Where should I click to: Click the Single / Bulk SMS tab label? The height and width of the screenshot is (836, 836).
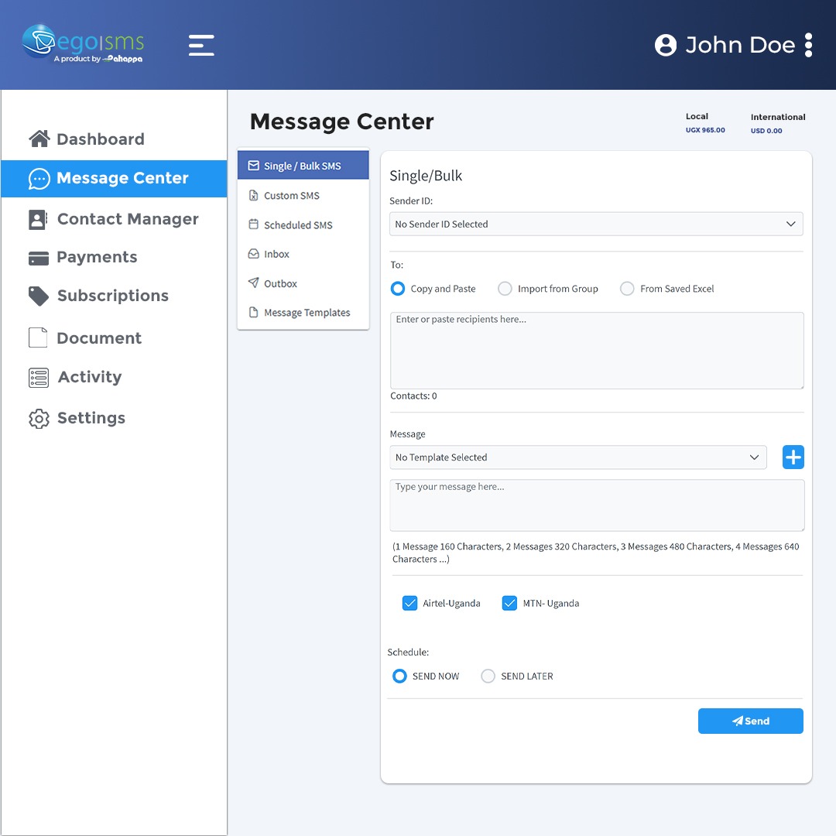303,166
